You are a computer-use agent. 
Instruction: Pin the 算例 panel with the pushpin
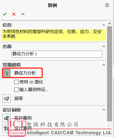coord(22,14)
